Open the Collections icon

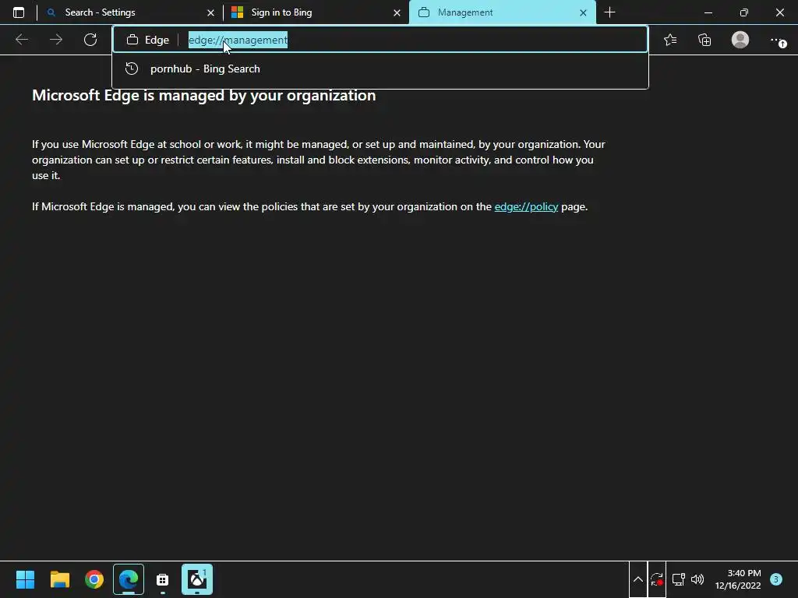[704, 40]
